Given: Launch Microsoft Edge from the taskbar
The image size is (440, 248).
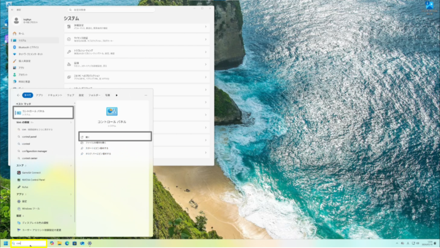Looking at the screenshot, I should [x=67, y=243].
